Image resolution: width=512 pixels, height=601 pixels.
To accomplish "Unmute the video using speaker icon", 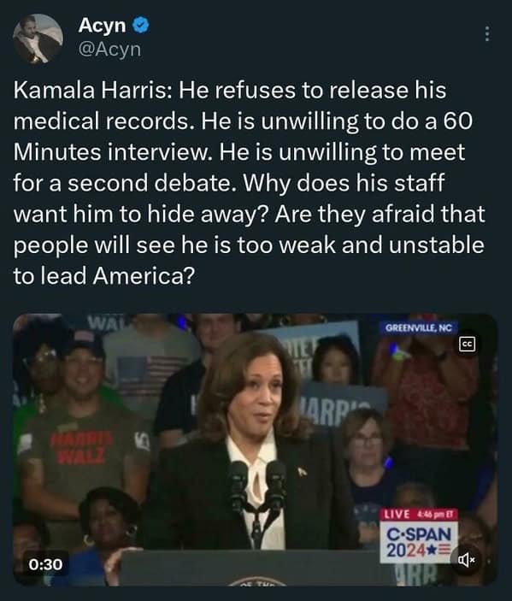I will pos(467,560).
